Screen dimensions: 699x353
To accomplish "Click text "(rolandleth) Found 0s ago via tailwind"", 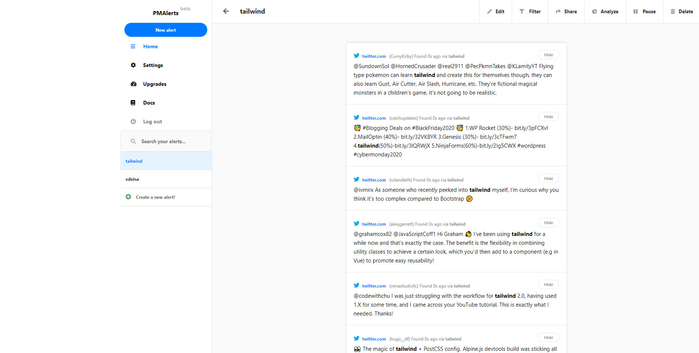I will 426,180.
